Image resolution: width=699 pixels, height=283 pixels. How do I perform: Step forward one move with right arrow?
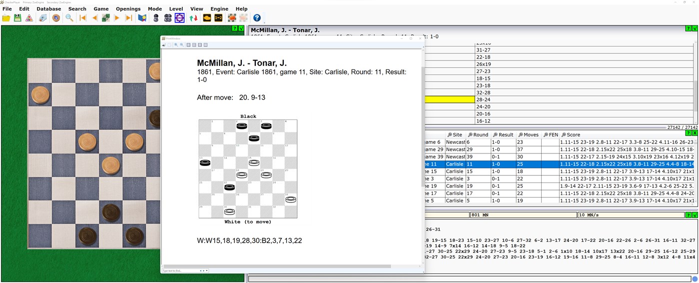[117, 18]
